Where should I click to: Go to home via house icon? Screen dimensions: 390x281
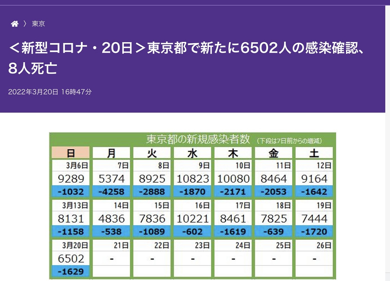pos(15,24)
